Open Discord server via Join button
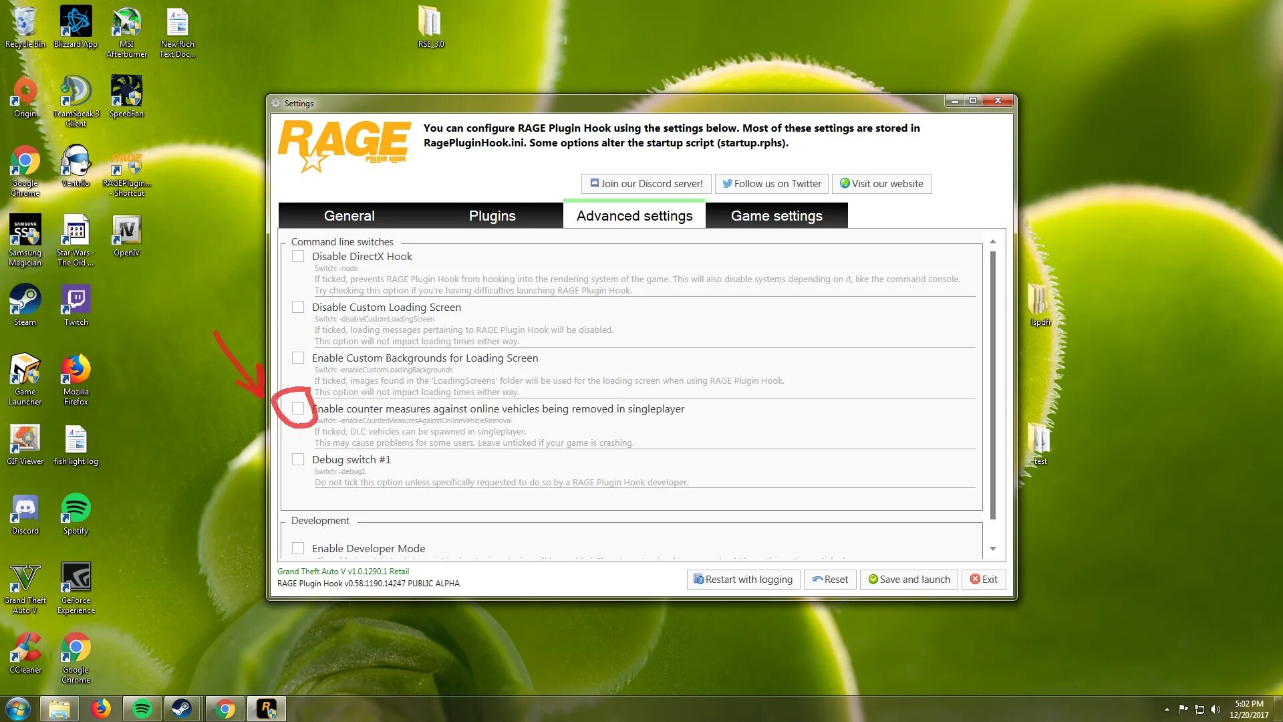Viewport: 1283px width, 722px height. 646,183
